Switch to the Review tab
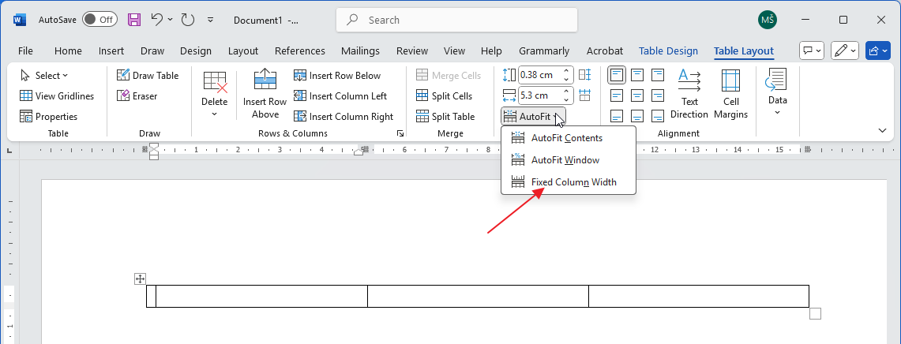This screenshot has width=901, height=344. [412, 50]
